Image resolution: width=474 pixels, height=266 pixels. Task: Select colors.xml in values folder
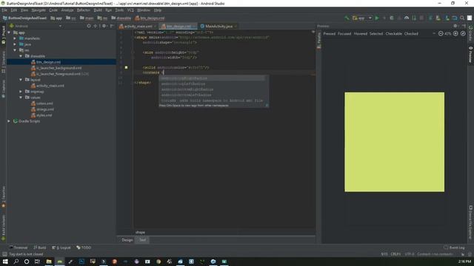pos(44,103)
